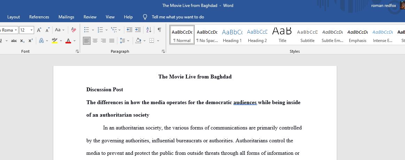
Task: Apply the Title style
Action: (282, 35)
